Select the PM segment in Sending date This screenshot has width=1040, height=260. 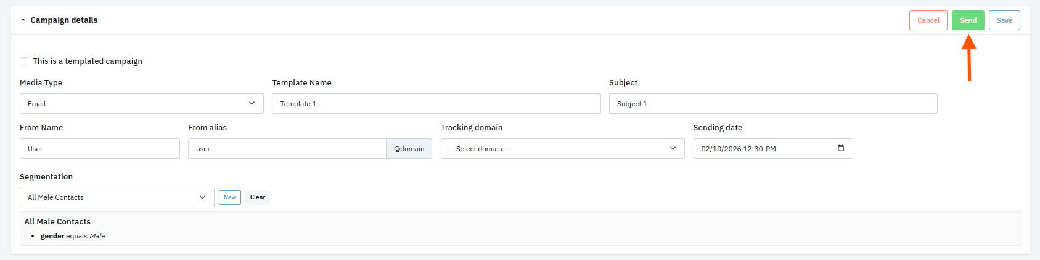(x=771, y=149)
